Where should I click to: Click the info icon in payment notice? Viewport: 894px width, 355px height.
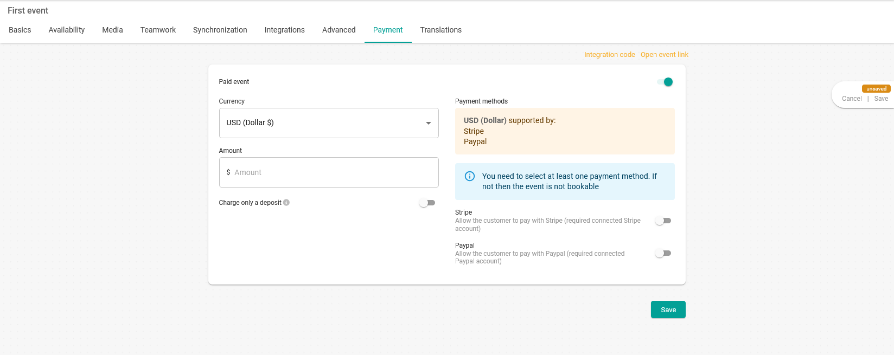(x=470, y=176)
